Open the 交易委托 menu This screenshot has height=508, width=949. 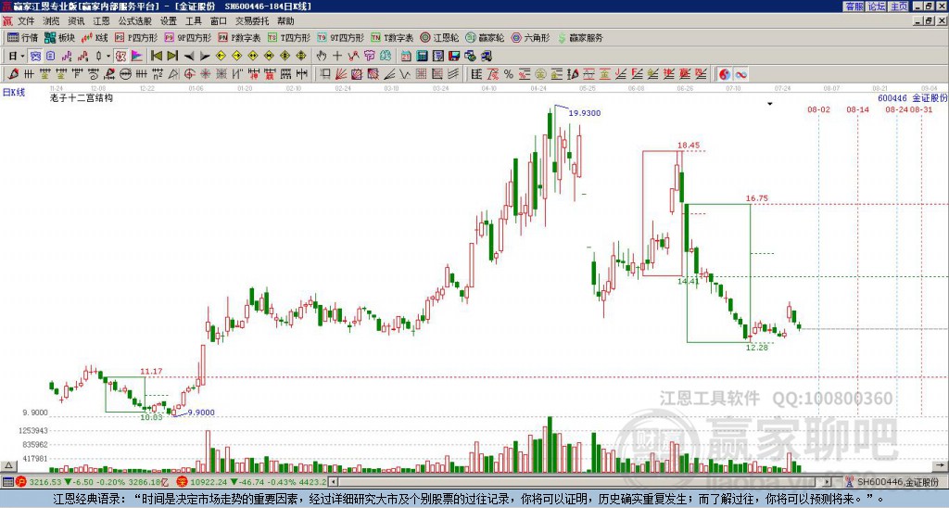(x=252, y=21)
